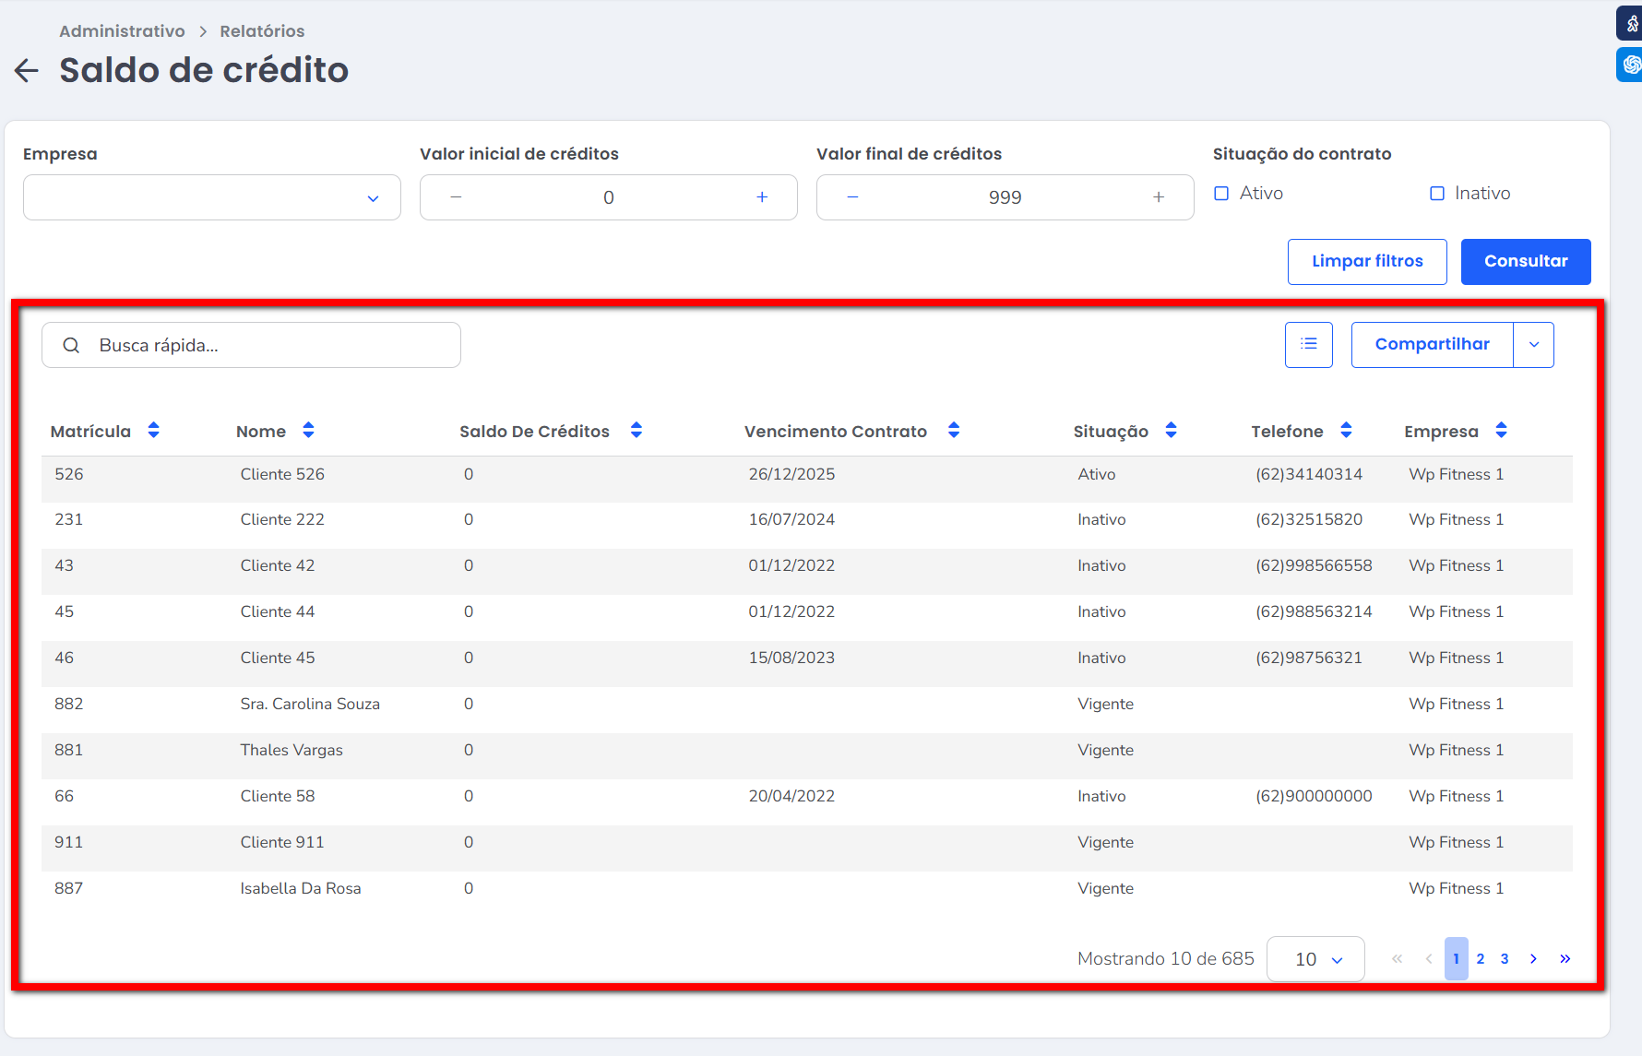Sort by Vencimento Contrato column
The image size is (1642, 1056).
(x=954, y=431)
